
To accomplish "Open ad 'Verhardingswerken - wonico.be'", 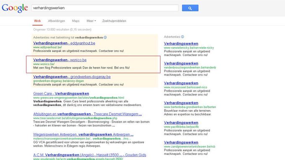I will coord(60,60).
